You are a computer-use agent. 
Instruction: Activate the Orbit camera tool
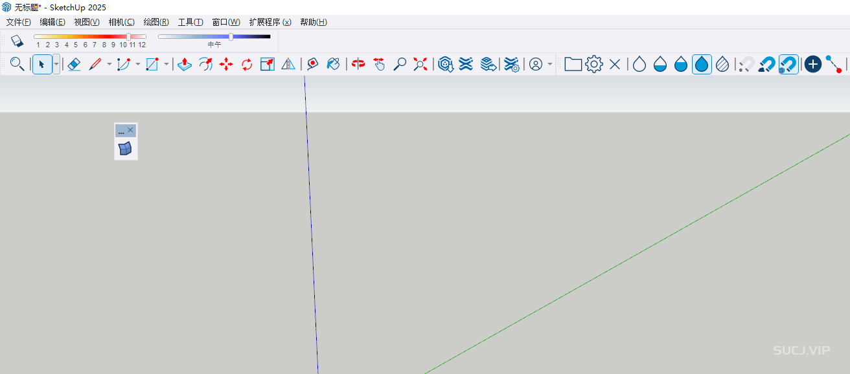(x=359, y=64)
